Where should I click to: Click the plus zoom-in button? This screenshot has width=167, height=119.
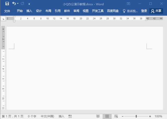pos(150,116)
